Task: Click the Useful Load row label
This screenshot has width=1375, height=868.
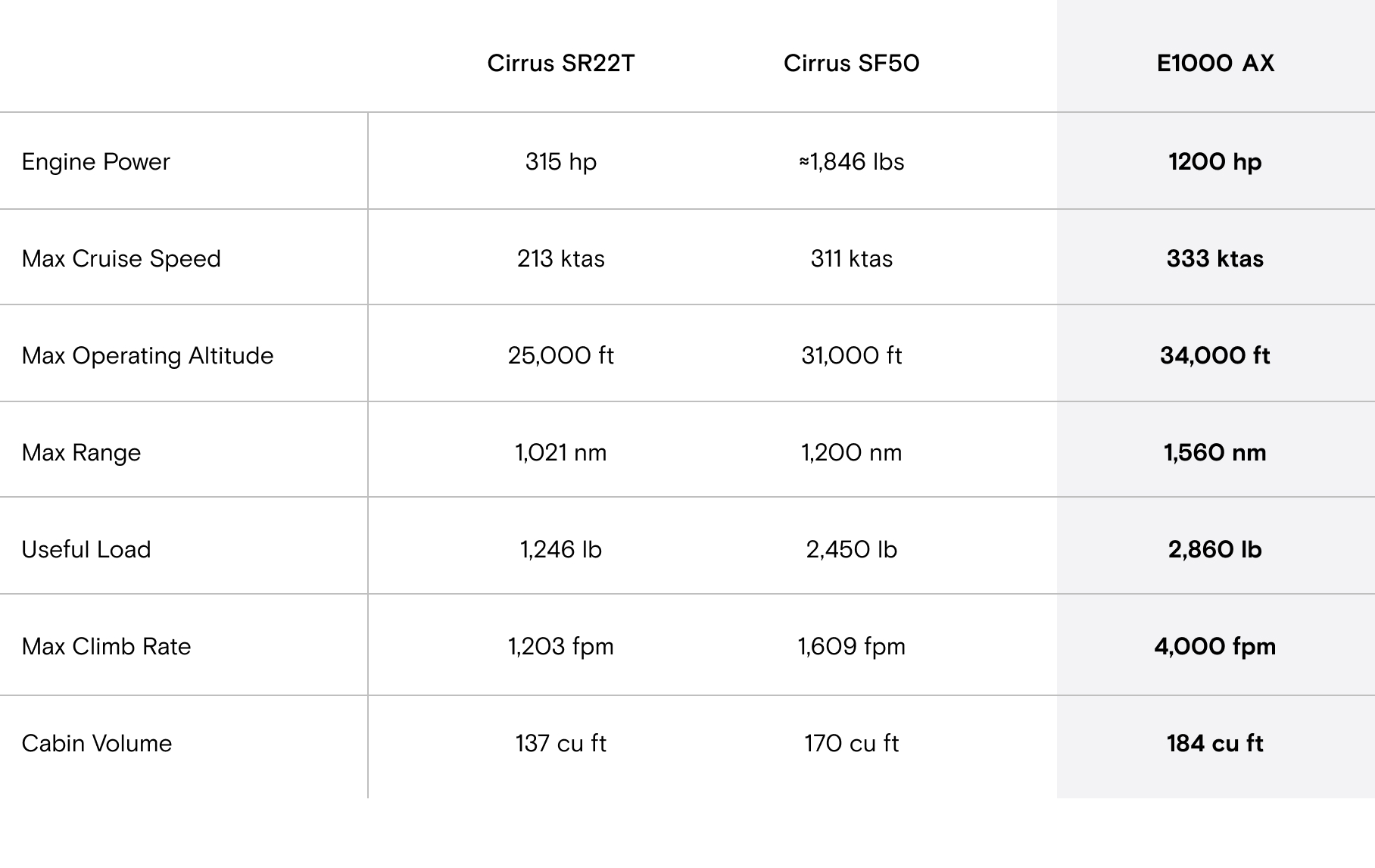Action: (86, 549)
